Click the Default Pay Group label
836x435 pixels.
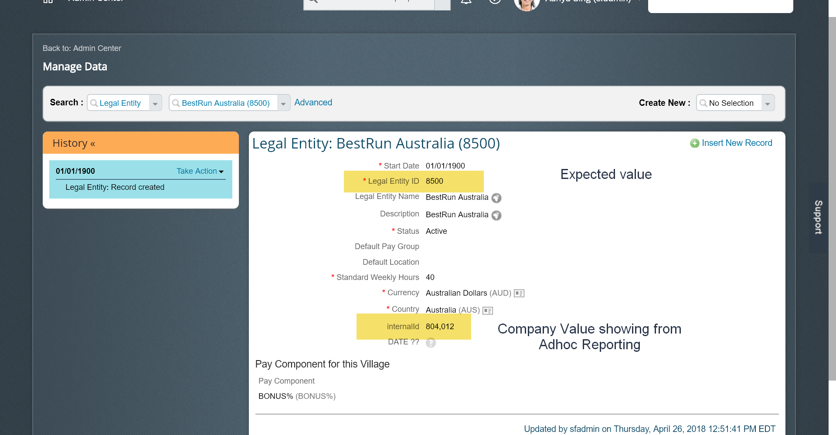click(387, 246)
